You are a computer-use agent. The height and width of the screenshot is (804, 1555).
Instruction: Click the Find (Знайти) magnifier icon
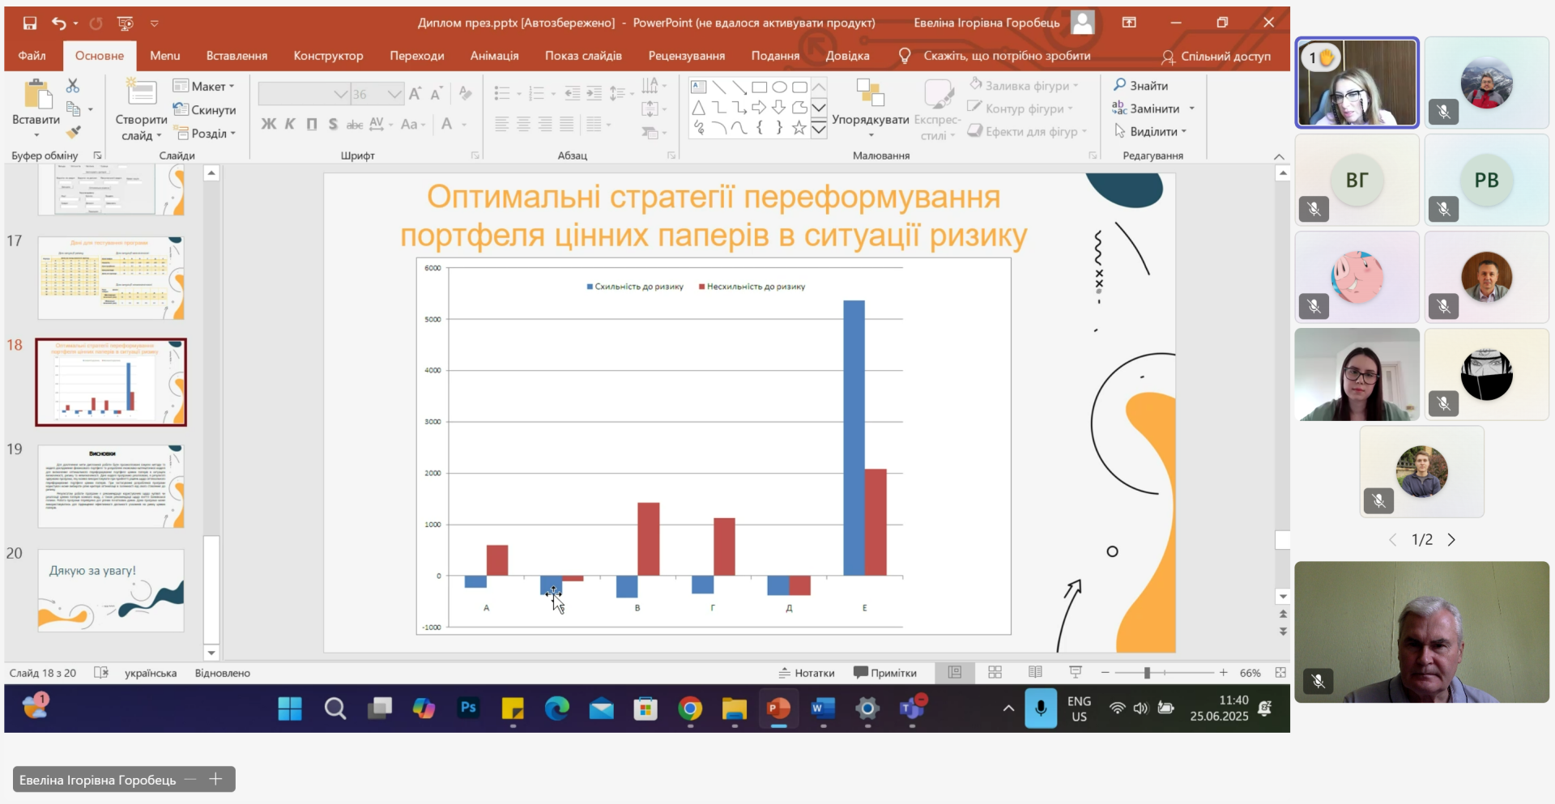point(1120,85)
